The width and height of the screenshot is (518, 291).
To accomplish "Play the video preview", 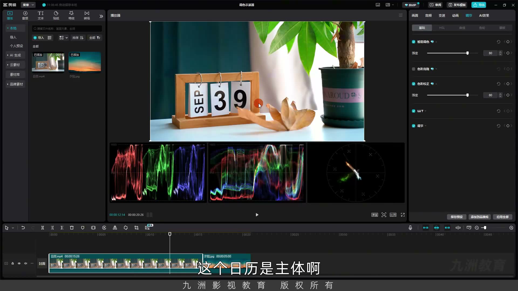I will (x=257, y=215).
